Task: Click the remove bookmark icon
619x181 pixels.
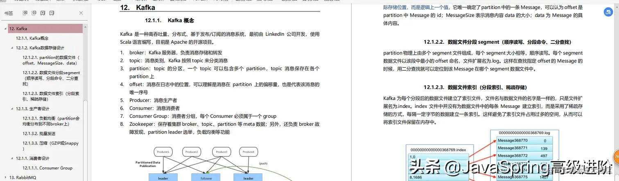Action: click(x=52, y=14)
